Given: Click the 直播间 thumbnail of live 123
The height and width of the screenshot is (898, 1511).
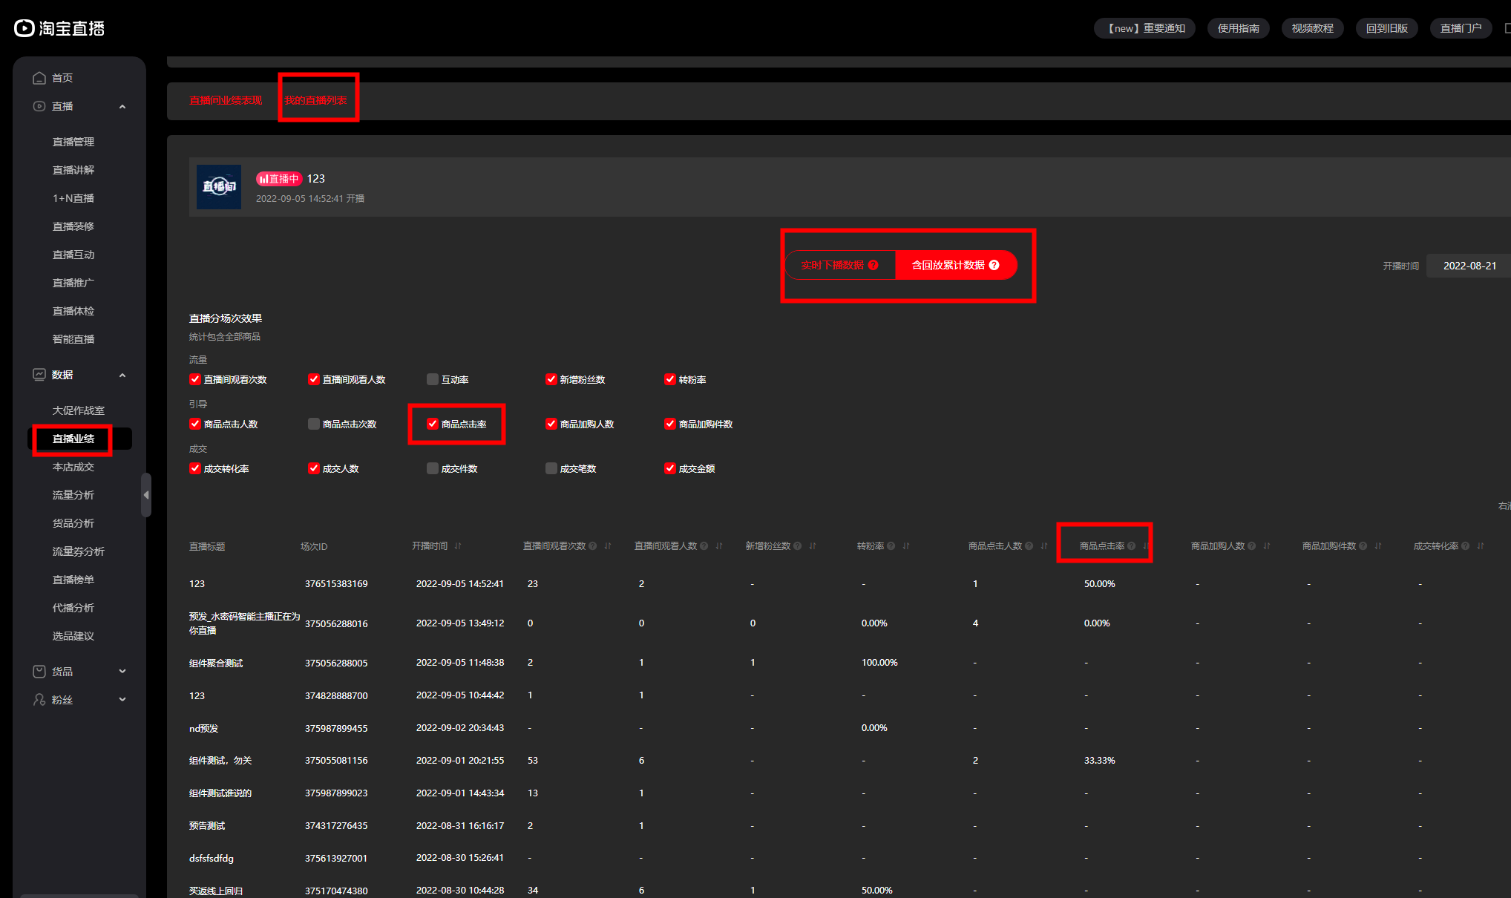Looking at the screenshot, I should pyautogui.click(x=219, y=186).
